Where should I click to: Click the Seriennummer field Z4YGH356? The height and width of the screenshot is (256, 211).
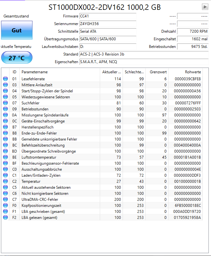[108, 24]
